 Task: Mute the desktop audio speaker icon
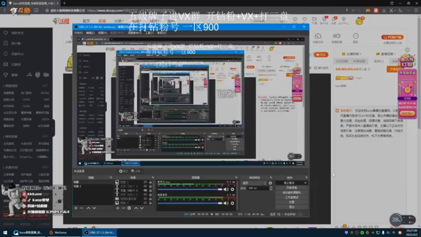tap(226, 203)
